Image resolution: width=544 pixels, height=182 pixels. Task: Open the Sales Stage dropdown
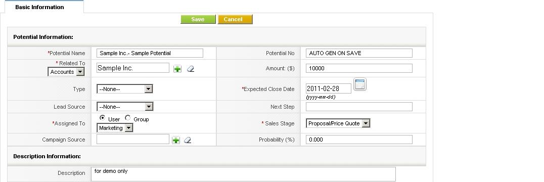338,123
